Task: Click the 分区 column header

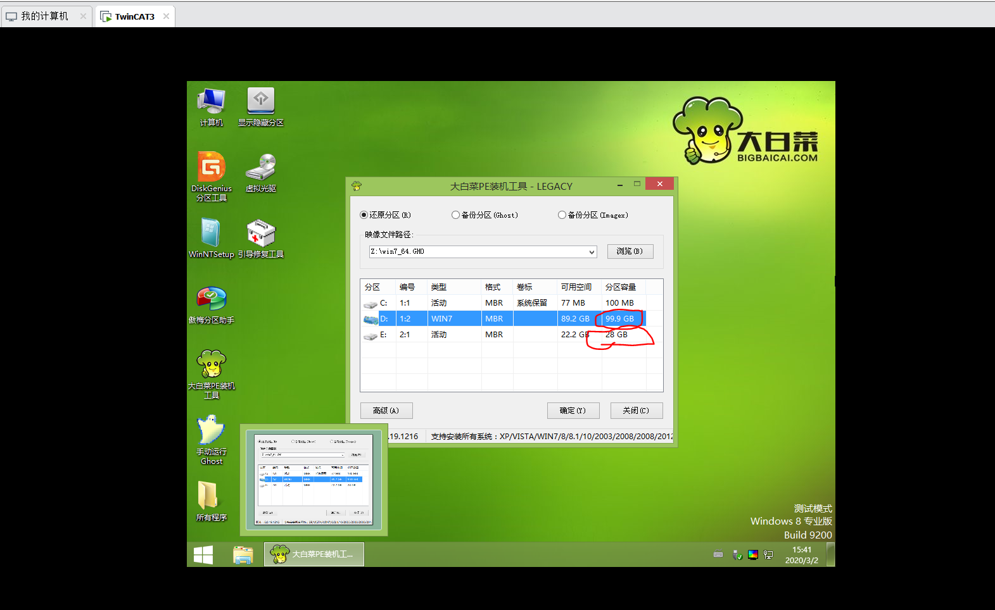Action: (x=378, y=287)
